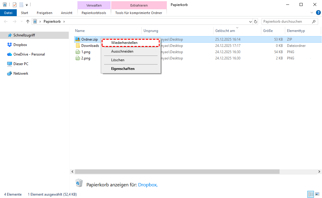Sort by the Größe column header

click(268, 31)
